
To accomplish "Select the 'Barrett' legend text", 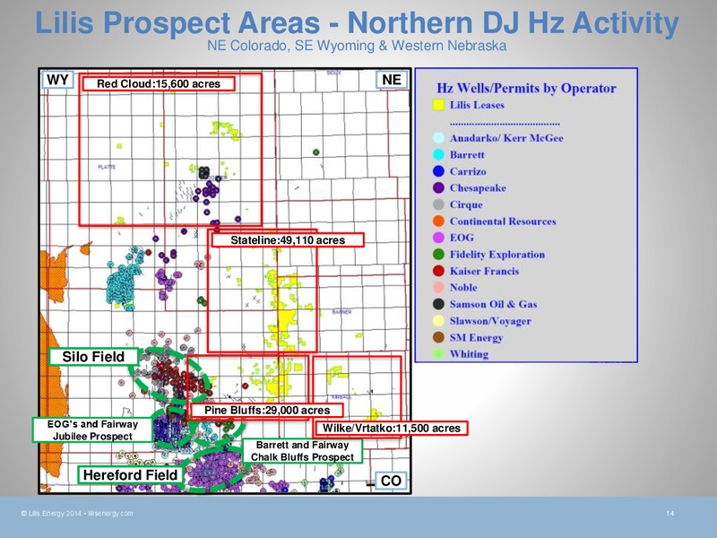I will (467, 154).
